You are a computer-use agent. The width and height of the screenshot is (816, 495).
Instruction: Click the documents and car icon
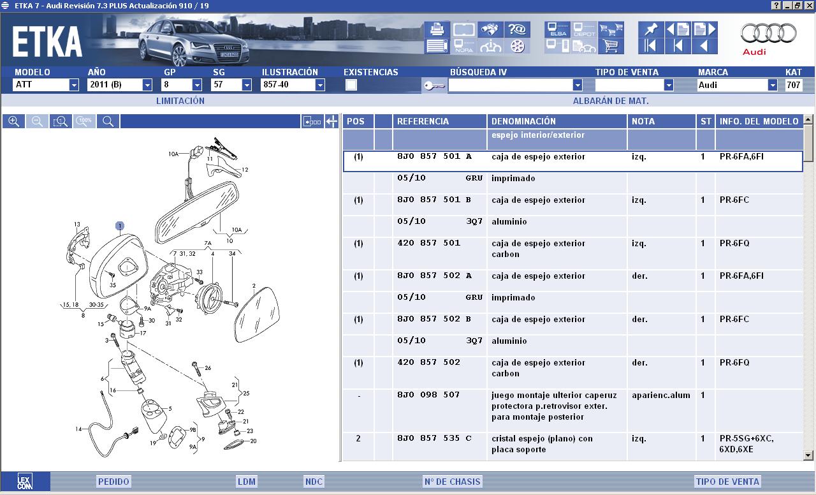[x=584, y=46]
